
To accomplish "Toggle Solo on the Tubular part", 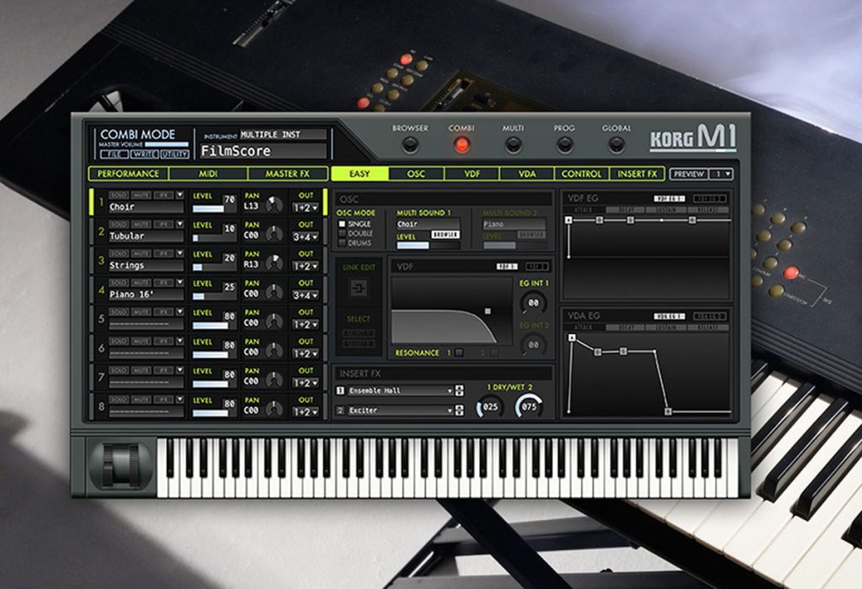I will coord(119,224).
